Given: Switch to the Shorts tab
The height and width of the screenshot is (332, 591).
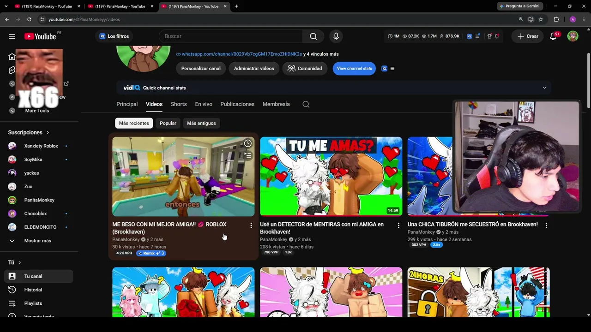Looking at the screenshot, I should tap(179, 104).
